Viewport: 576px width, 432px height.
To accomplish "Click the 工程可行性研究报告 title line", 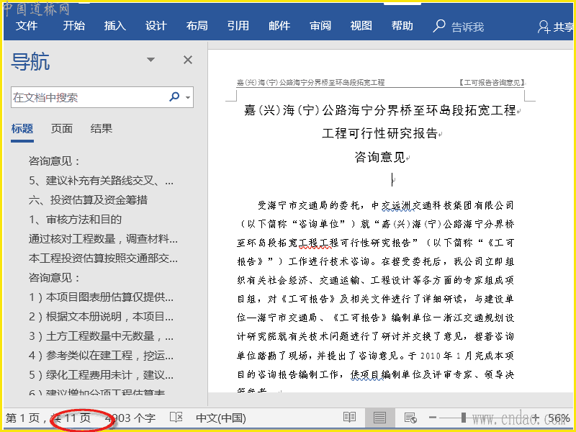I will 380,133.
